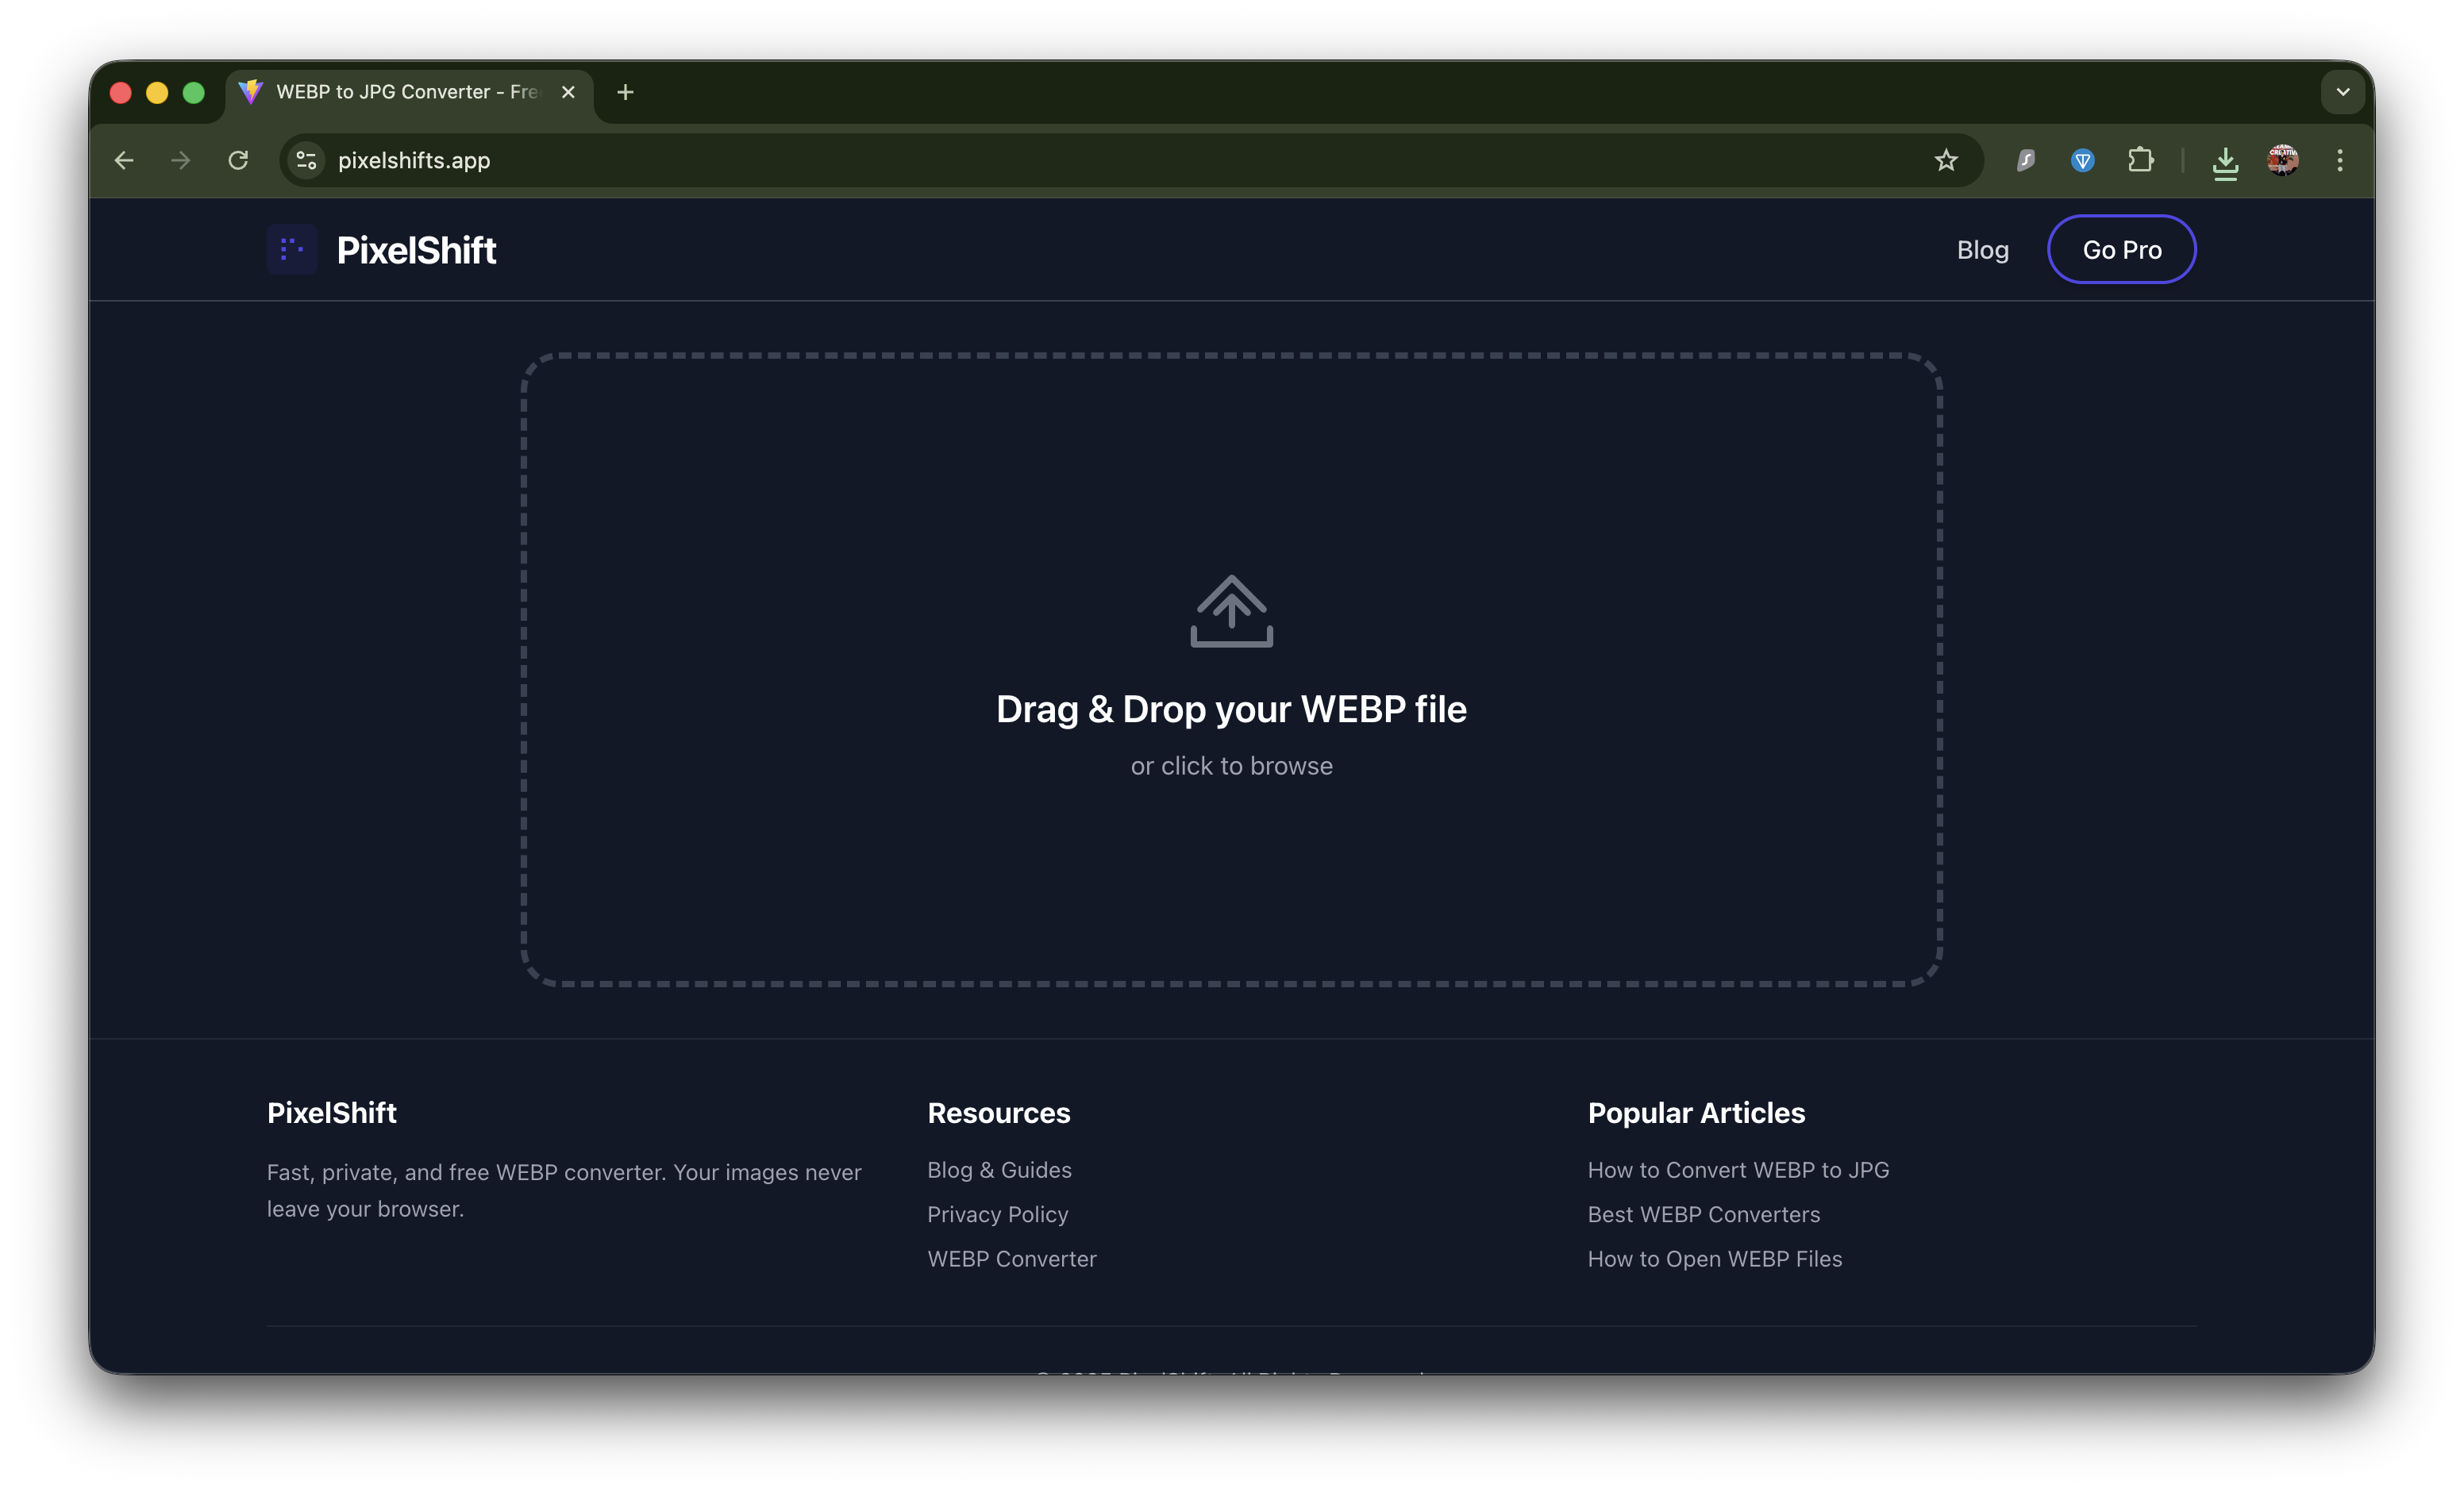Close the WEBP to JPG Converter tab
Screen dimensions: 2464x1492
tap(568, 92)
